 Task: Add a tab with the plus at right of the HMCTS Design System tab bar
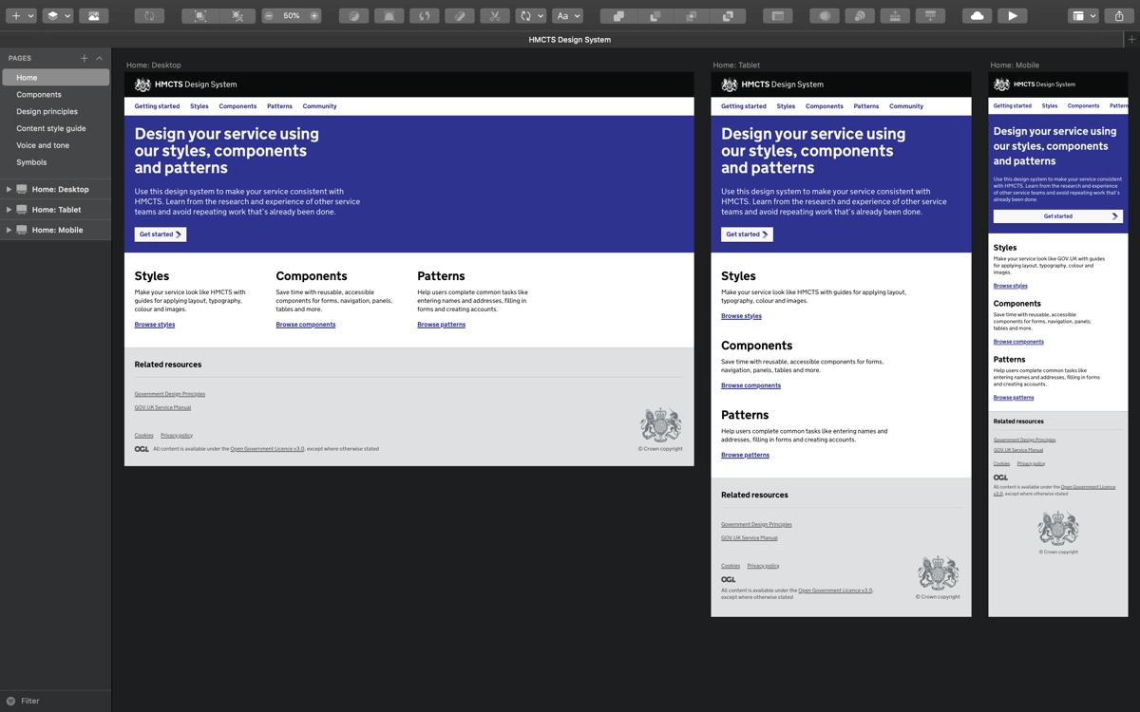click(1131, 40)
